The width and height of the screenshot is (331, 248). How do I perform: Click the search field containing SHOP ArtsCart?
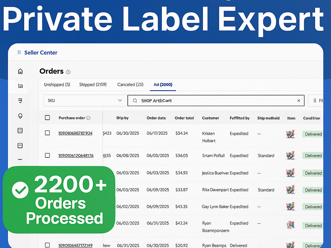pyautogui.click(x=216, y=101)
